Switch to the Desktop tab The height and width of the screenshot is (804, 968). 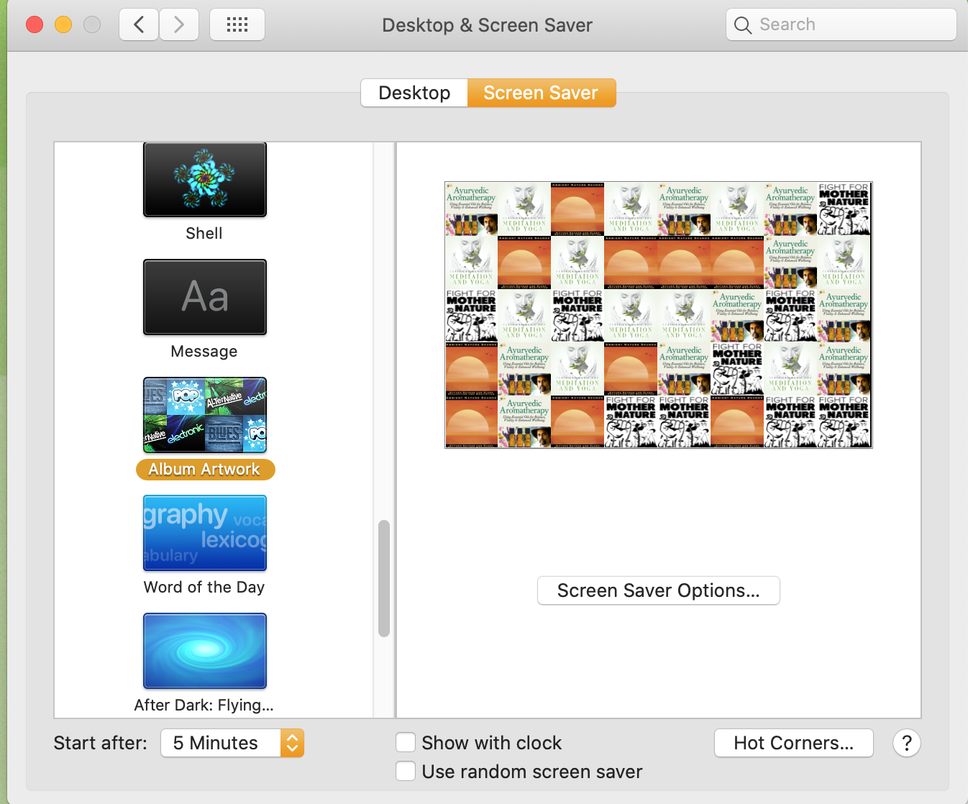[414, 93]
